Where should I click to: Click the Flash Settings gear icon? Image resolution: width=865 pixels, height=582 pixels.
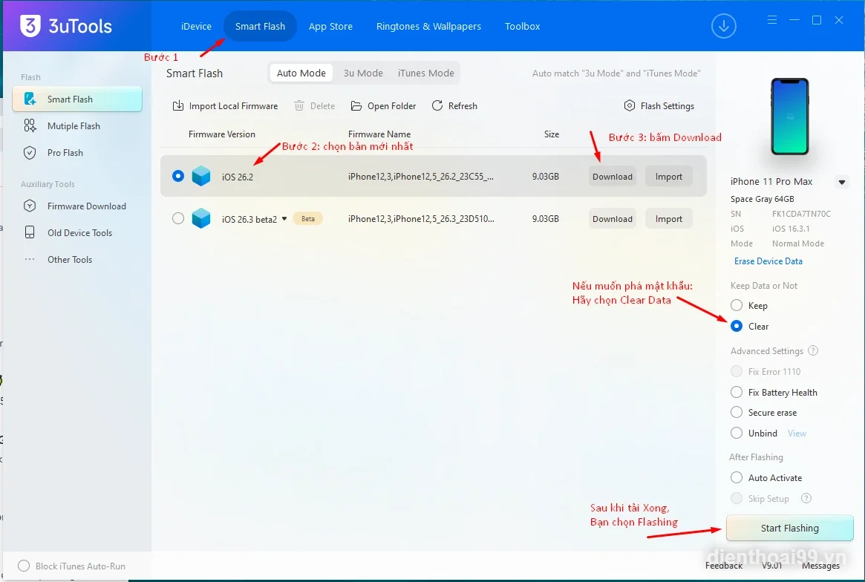point(630,105)
